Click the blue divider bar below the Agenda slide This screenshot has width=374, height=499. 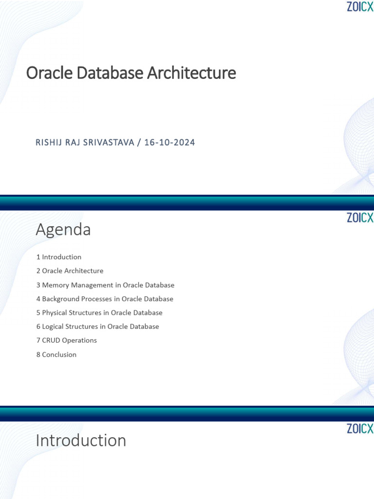click(x=187, y=413)
